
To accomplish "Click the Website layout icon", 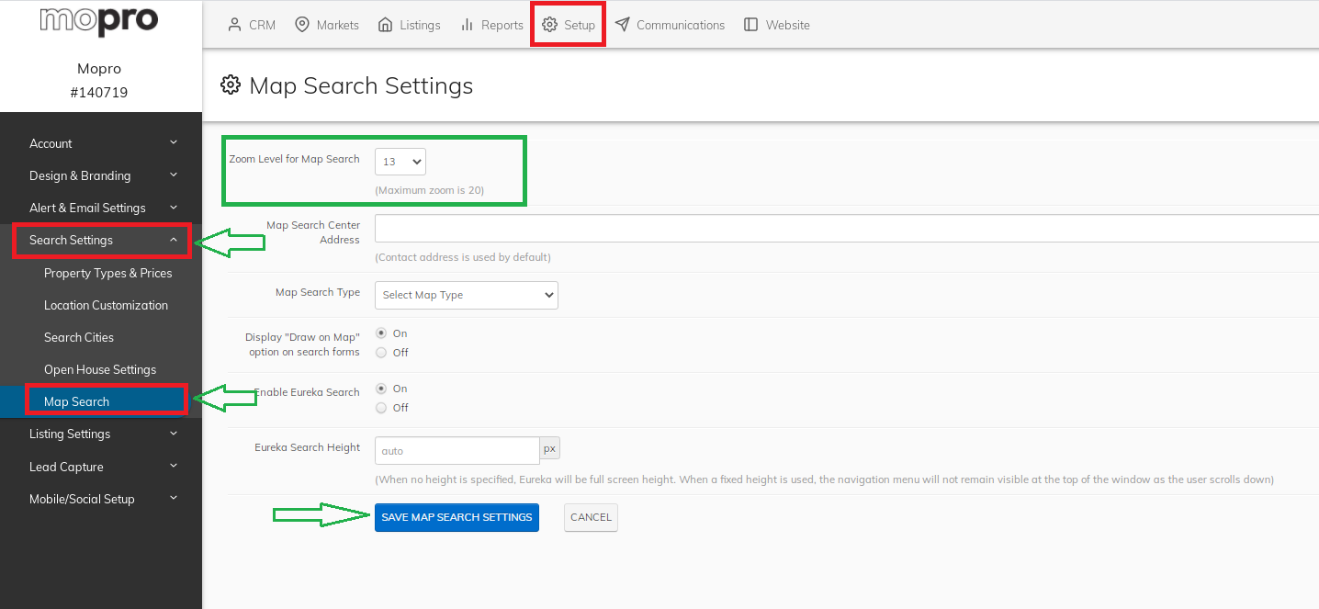I will 750,25.
